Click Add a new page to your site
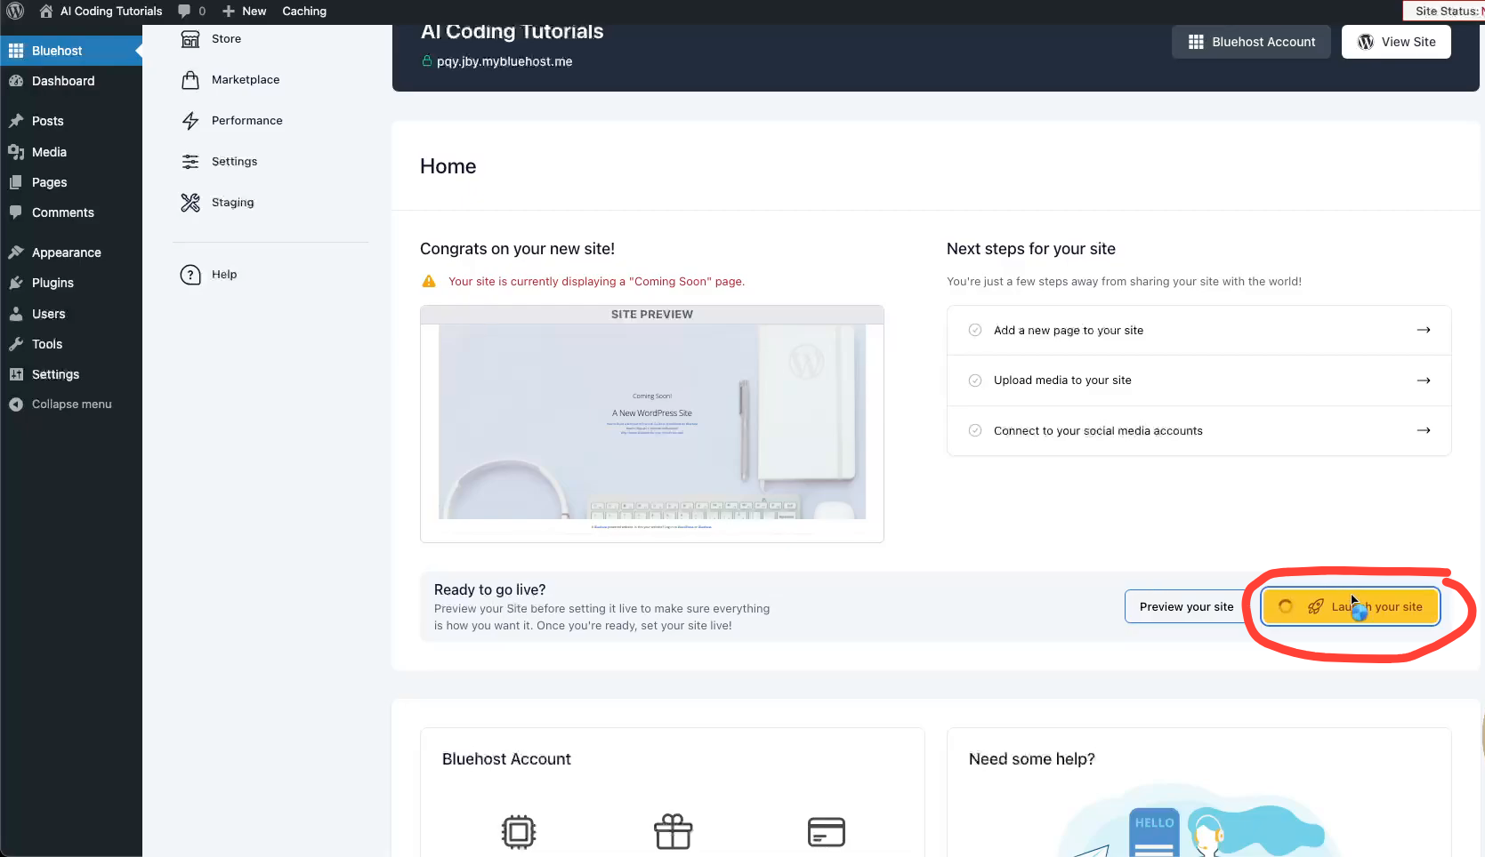This screenshot has width=1485, height=857. coord(1199,331)
